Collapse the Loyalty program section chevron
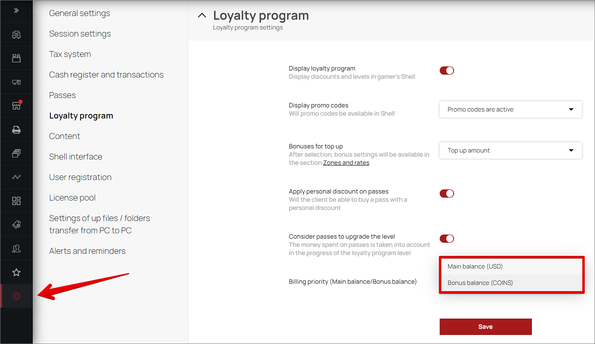This screenshot has width=595, height=344. (x=202, y=16)
